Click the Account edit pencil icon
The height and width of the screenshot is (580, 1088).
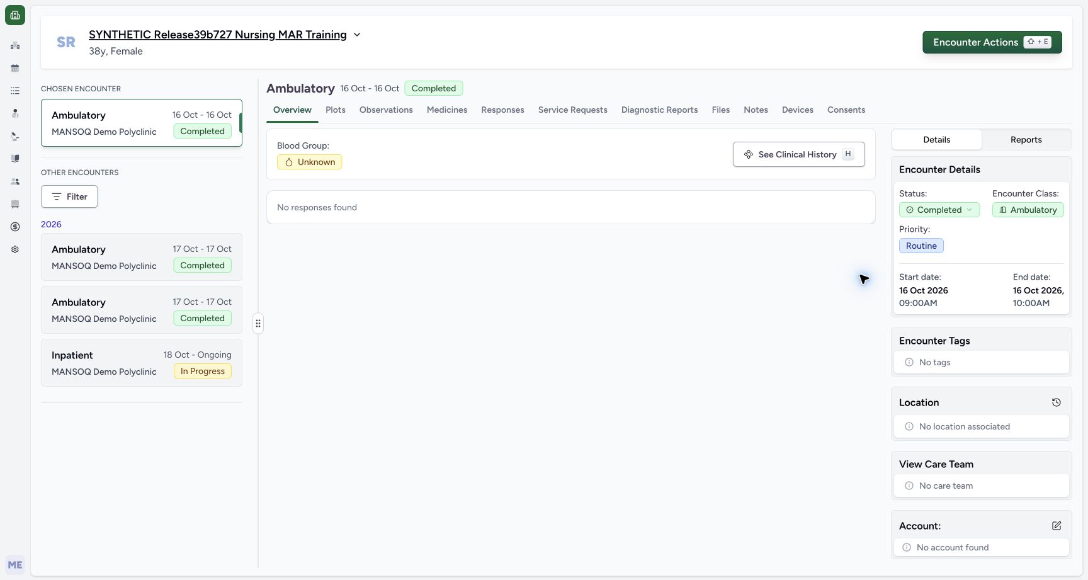pyautogui.click(x=1057, y=526)
